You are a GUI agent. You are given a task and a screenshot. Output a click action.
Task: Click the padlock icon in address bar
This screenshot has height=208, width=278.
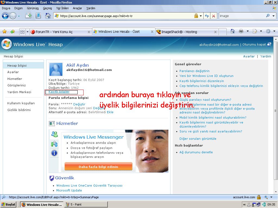pos(196,16)
